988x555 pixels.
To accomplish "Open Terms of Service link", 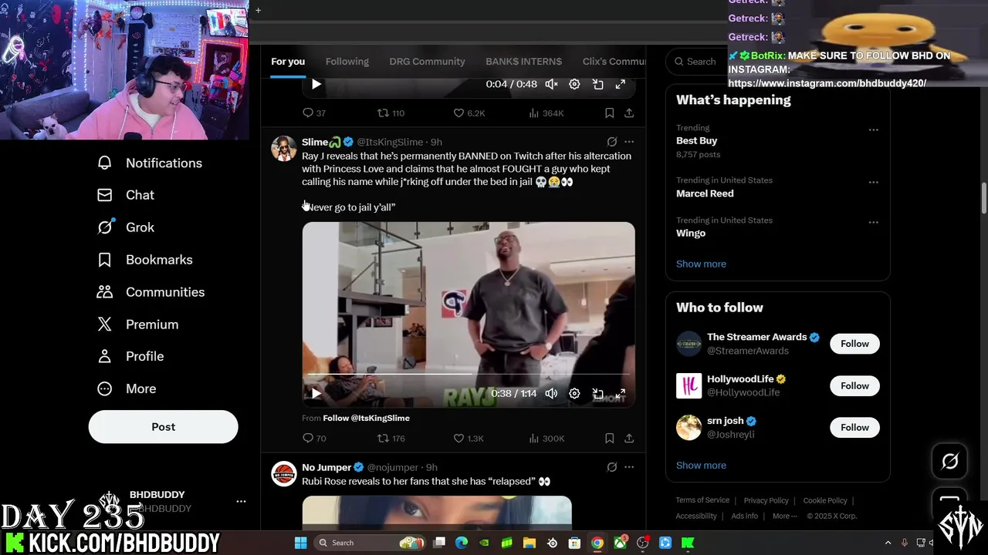I will coord(702,500).
